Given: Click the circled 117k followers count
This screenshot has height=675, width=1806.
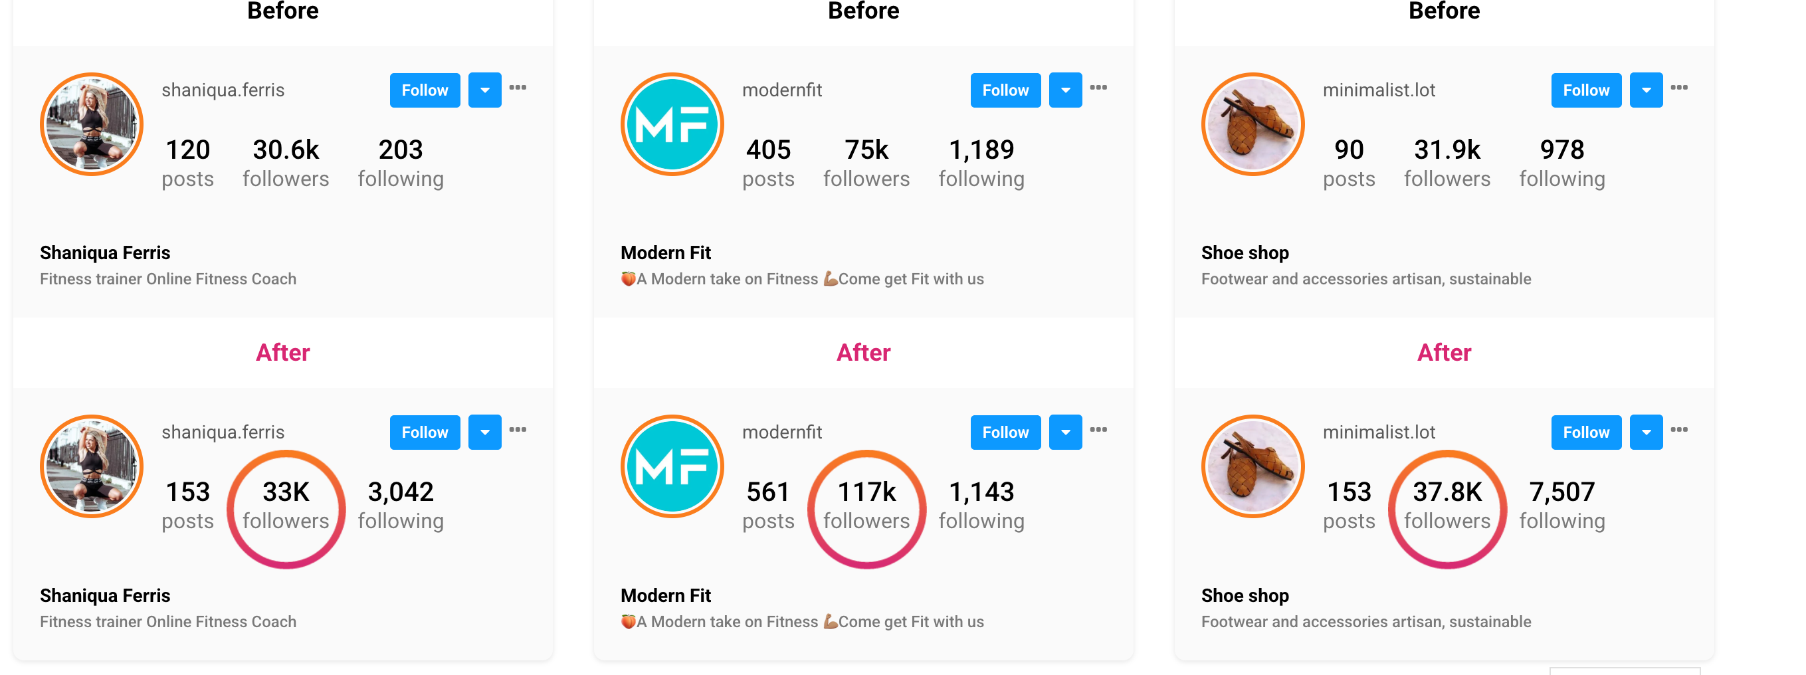Looking at the screenshot, I should pyautogui.click(x=866, y=493).
